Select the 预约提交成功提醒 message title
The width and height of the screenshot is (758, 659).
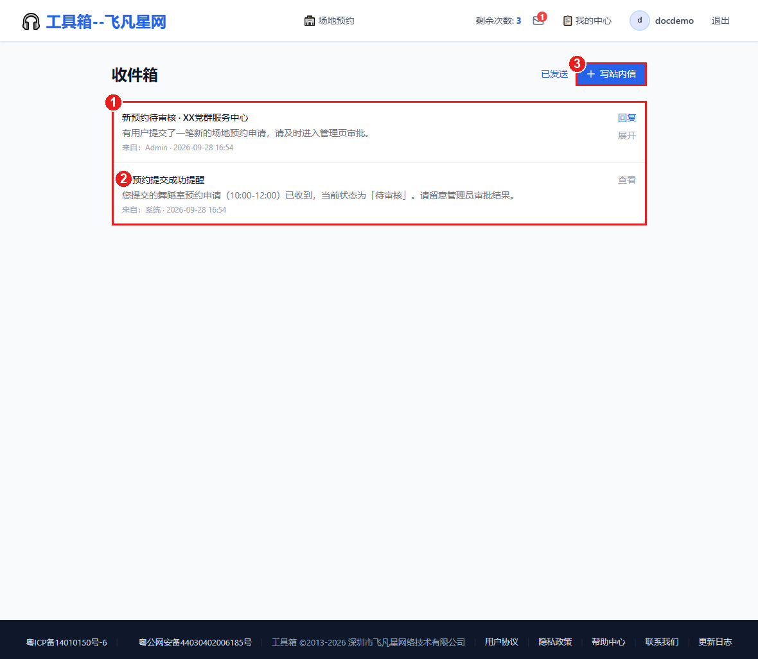point(168,180)
